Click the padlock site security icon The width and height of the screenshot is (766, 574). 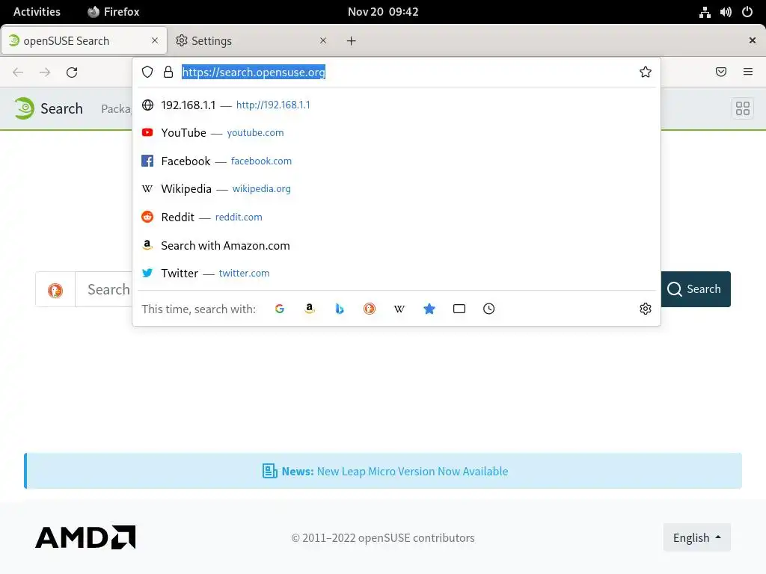[x=168, y=72]
